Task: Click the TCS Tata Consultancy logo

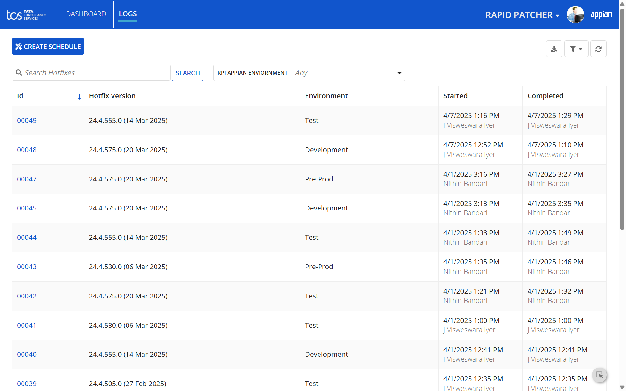Action: pos(26,15)
